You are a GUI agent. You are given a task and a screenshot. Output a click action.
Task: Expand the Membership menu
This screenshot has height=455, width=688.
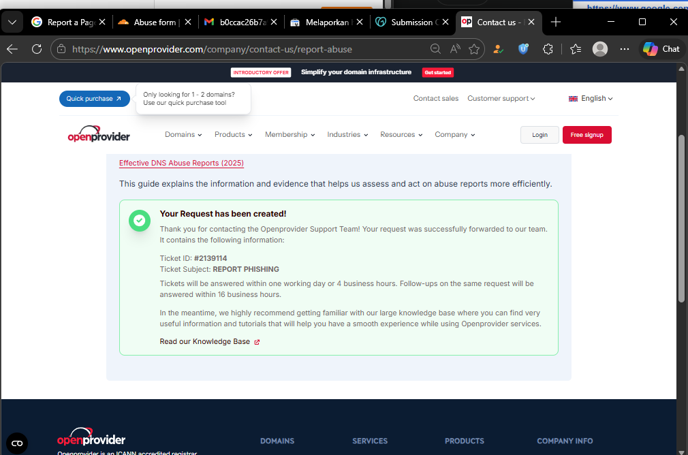coord(290,134)
